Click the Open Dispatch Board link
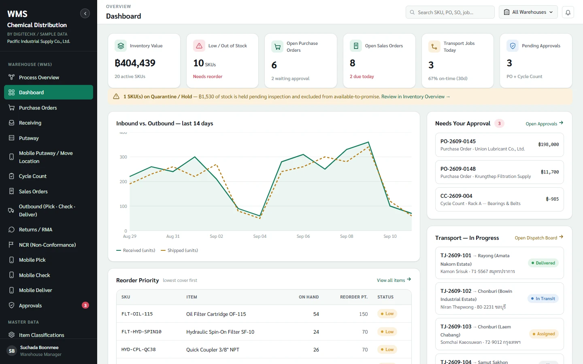Image resolution: width=583 pixels, height=364 pixels. [x=539, y=238]
